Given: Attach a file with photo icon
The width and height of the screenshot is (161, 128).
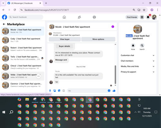Looking at the screenshot, I should point(55,91).
